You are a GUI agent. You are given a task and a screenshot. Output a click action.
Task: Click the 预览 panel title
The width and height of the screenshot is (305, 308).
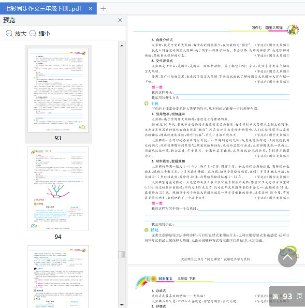[9, 20]
